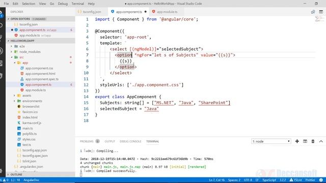Open the Extensions view in activity bar
The image size is (326, 183).
click(1, 63)
